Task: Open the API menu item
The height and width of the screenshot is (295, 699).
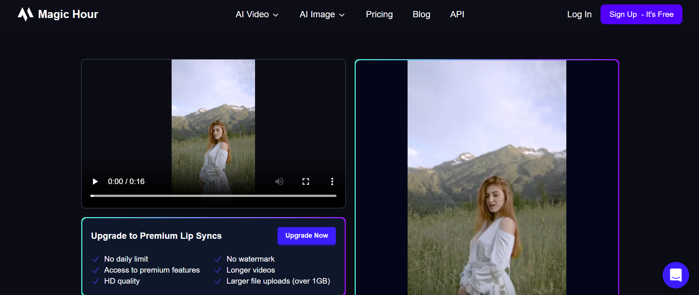Action: pos(457,14)
